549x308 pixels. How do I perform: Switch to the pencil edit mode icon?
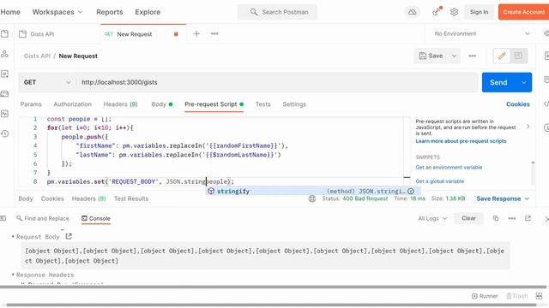pyautogui.click(x=502, y=56)
